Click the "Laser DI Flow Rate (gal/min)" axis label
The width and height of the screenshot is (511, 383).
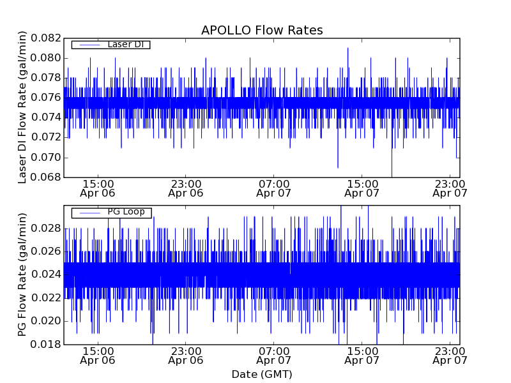coord(22,107)
